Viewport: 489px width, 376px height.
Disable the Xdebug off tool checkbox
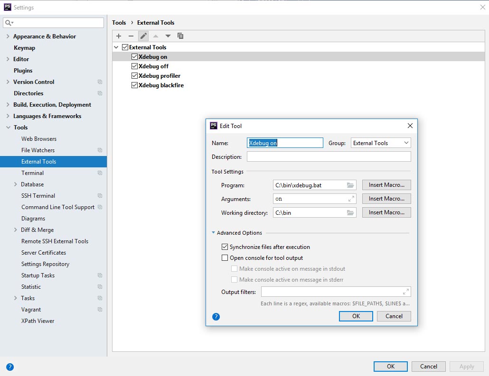pos(134,66)
